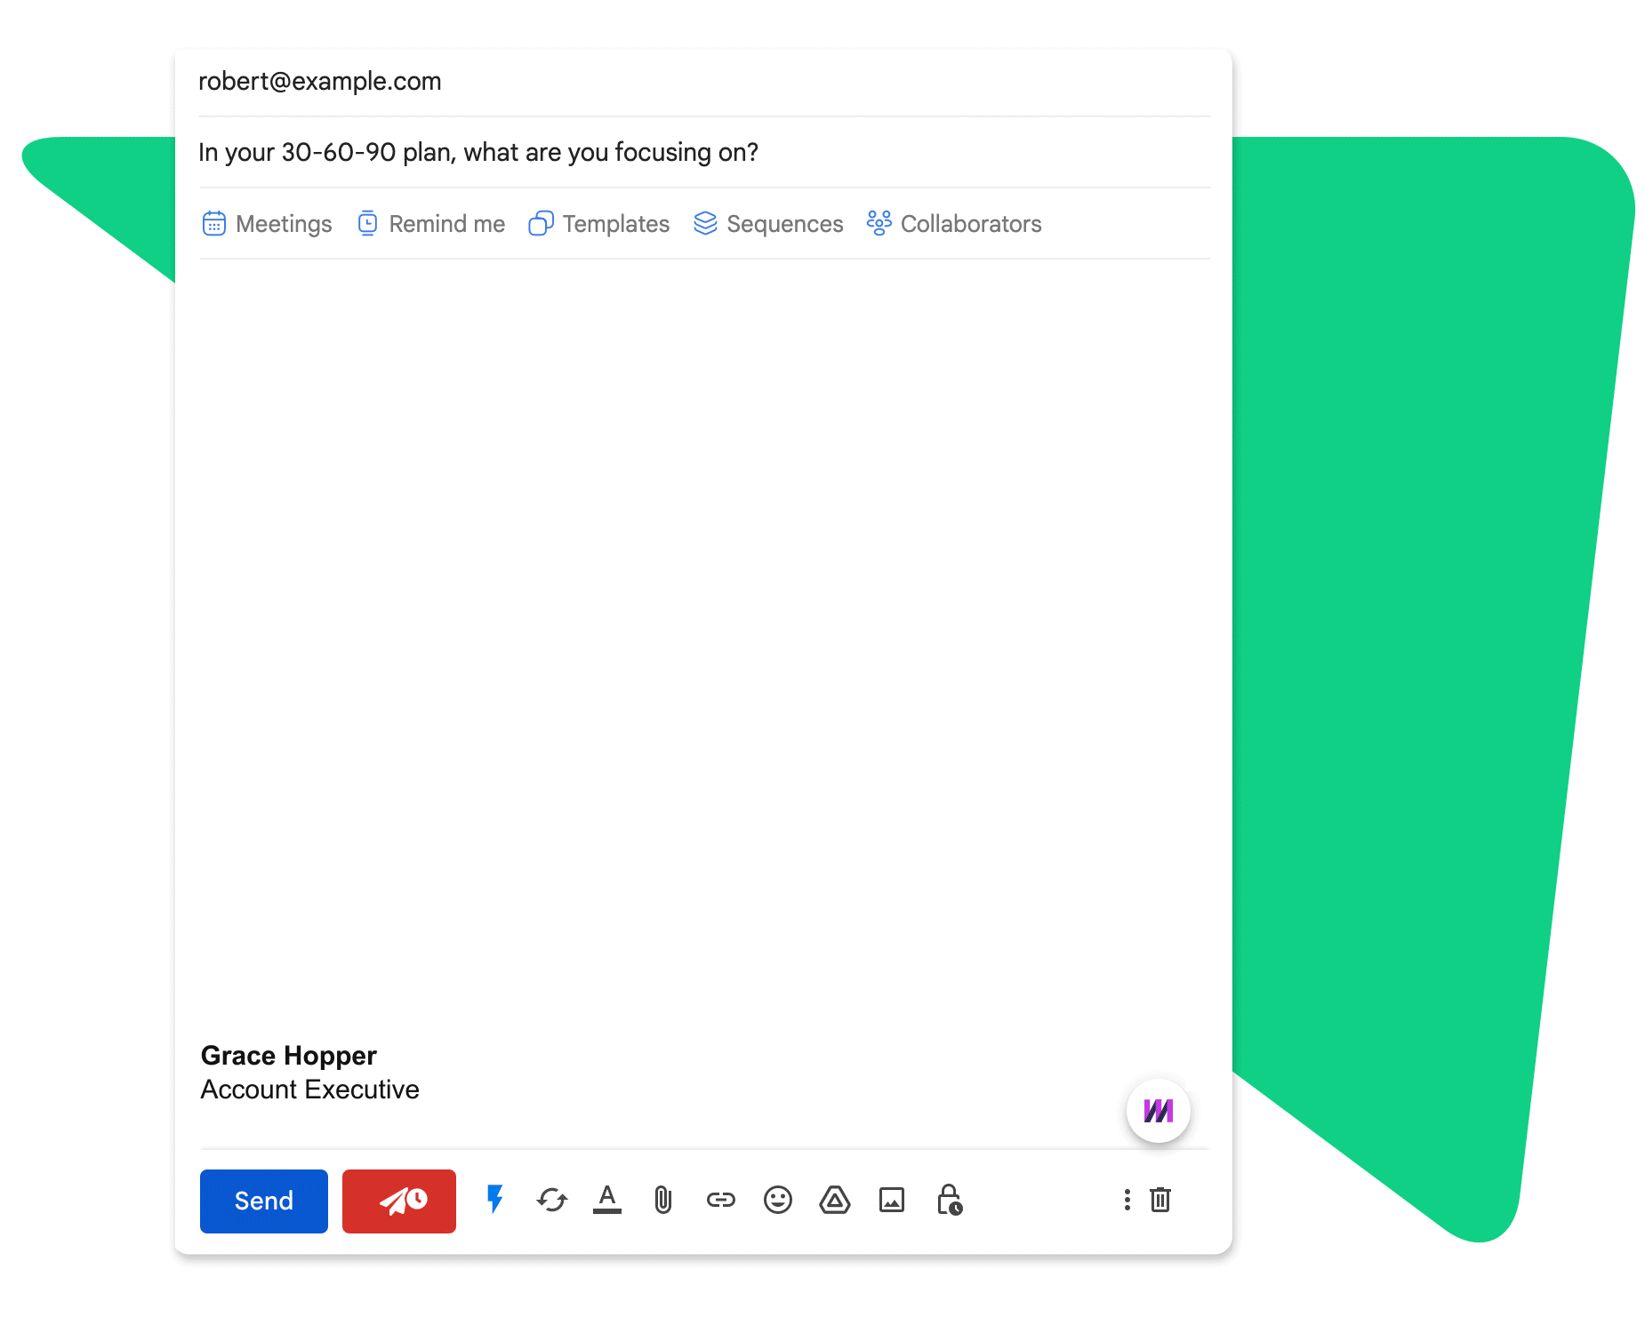The height and width of the screenshot is (1333, 1645).
Task: Discard draft with trash icon
Action: pos(1160,1201)
